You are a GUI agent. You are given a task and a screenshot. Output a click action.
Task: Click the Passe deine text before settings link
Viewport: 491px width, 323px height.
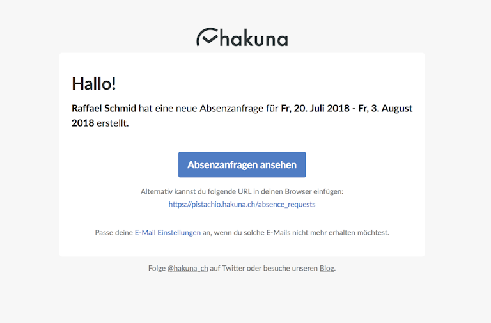click(114, 232)
